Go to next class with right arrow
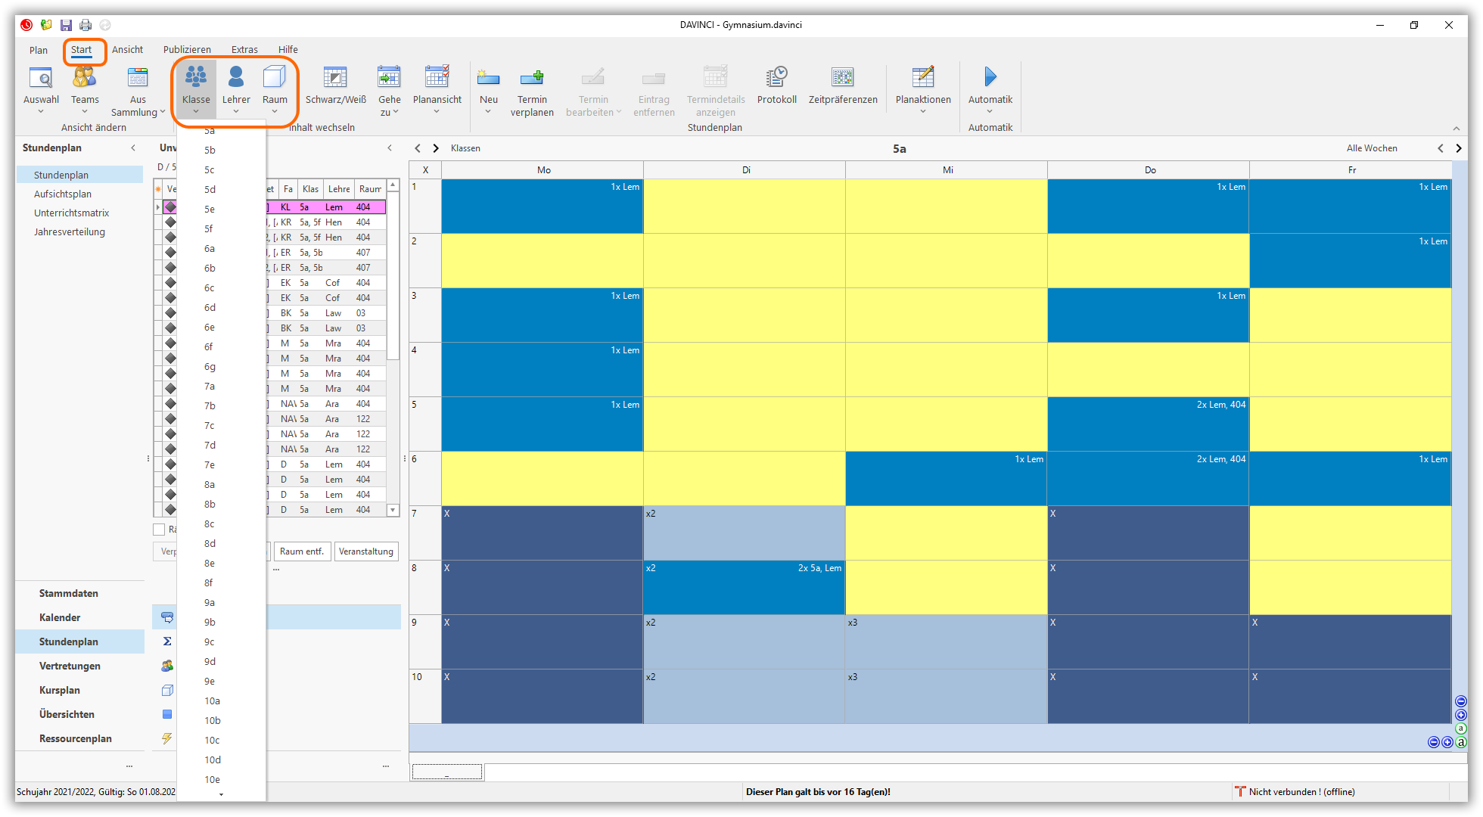This screenshot has width=1483, height=817. tap(436, 148)
